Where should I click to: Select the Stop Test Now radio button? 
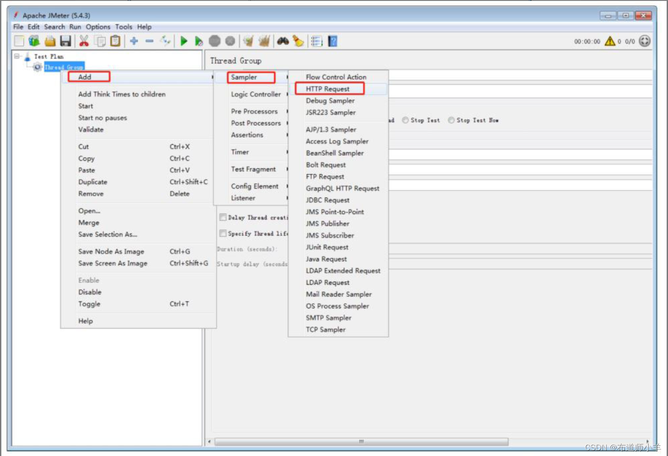[x=451, y=120]
